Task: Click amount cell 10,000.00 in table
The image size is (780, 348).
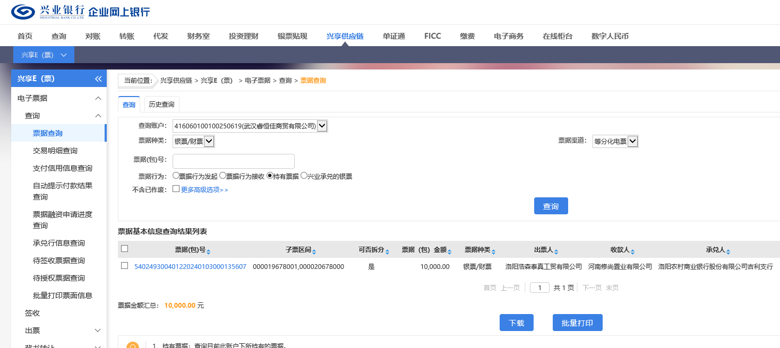Action: 435,266
